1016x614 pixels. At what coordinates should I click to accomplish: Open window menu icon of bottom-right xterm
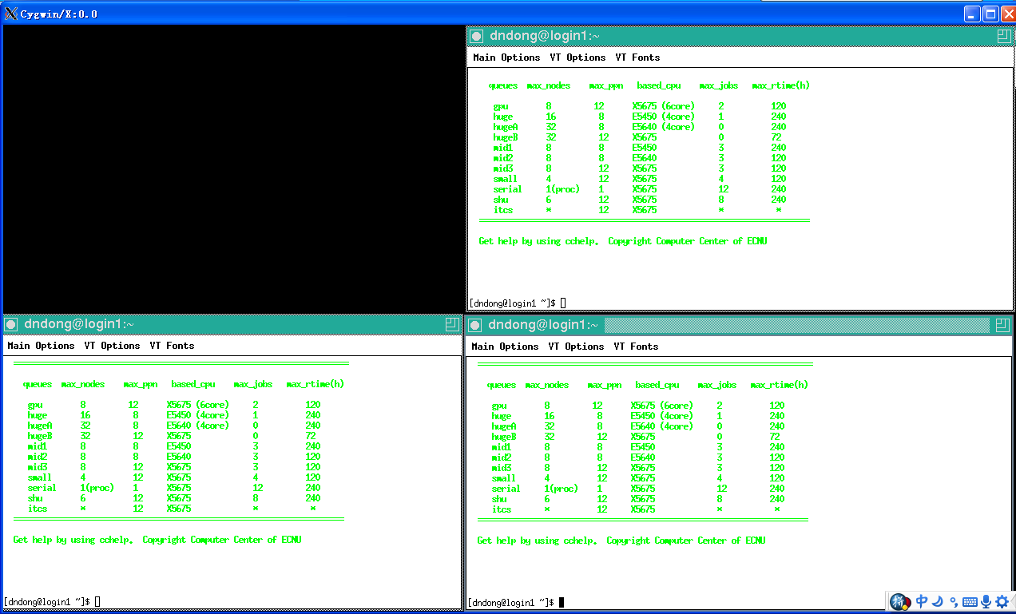pyautogui.click(x=476, y=325)
